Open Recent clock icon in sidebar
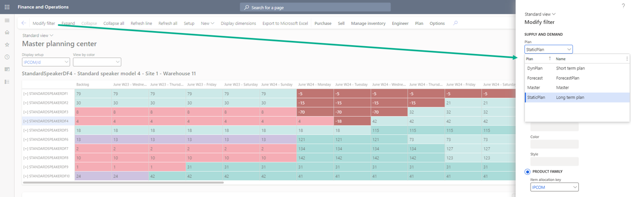 click(x=7, y=57)
